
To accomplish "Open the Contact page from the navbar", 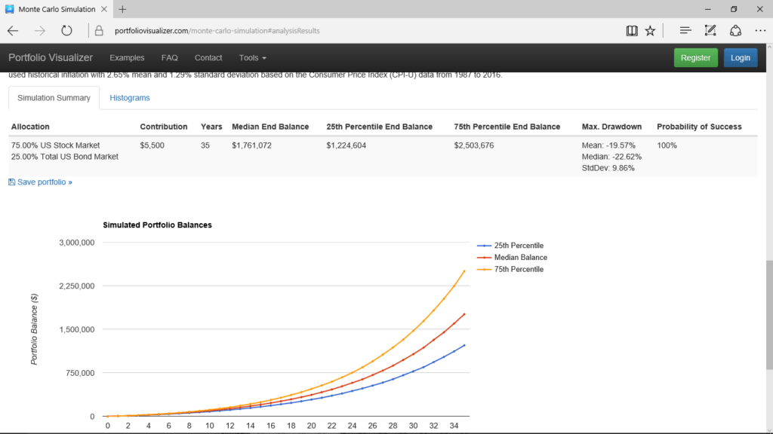I will [208, 57].
